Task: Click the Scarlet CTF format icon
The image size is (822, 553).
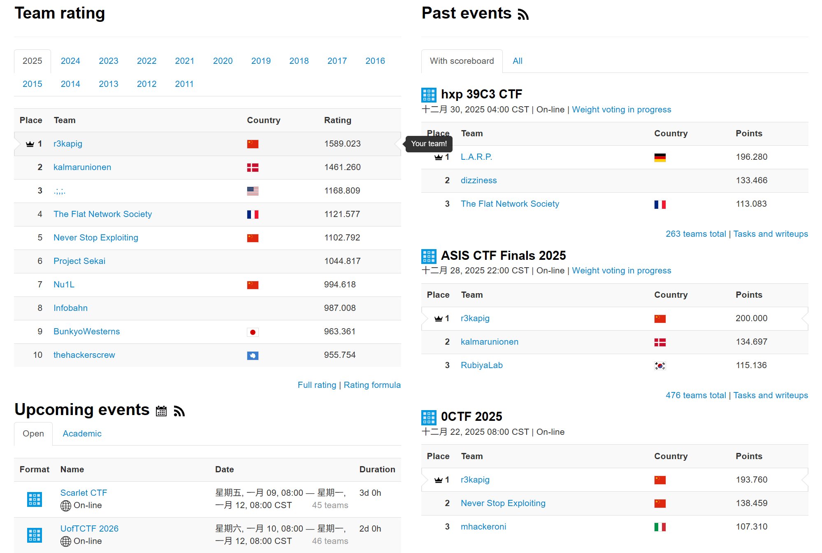Action: [35, 499]
